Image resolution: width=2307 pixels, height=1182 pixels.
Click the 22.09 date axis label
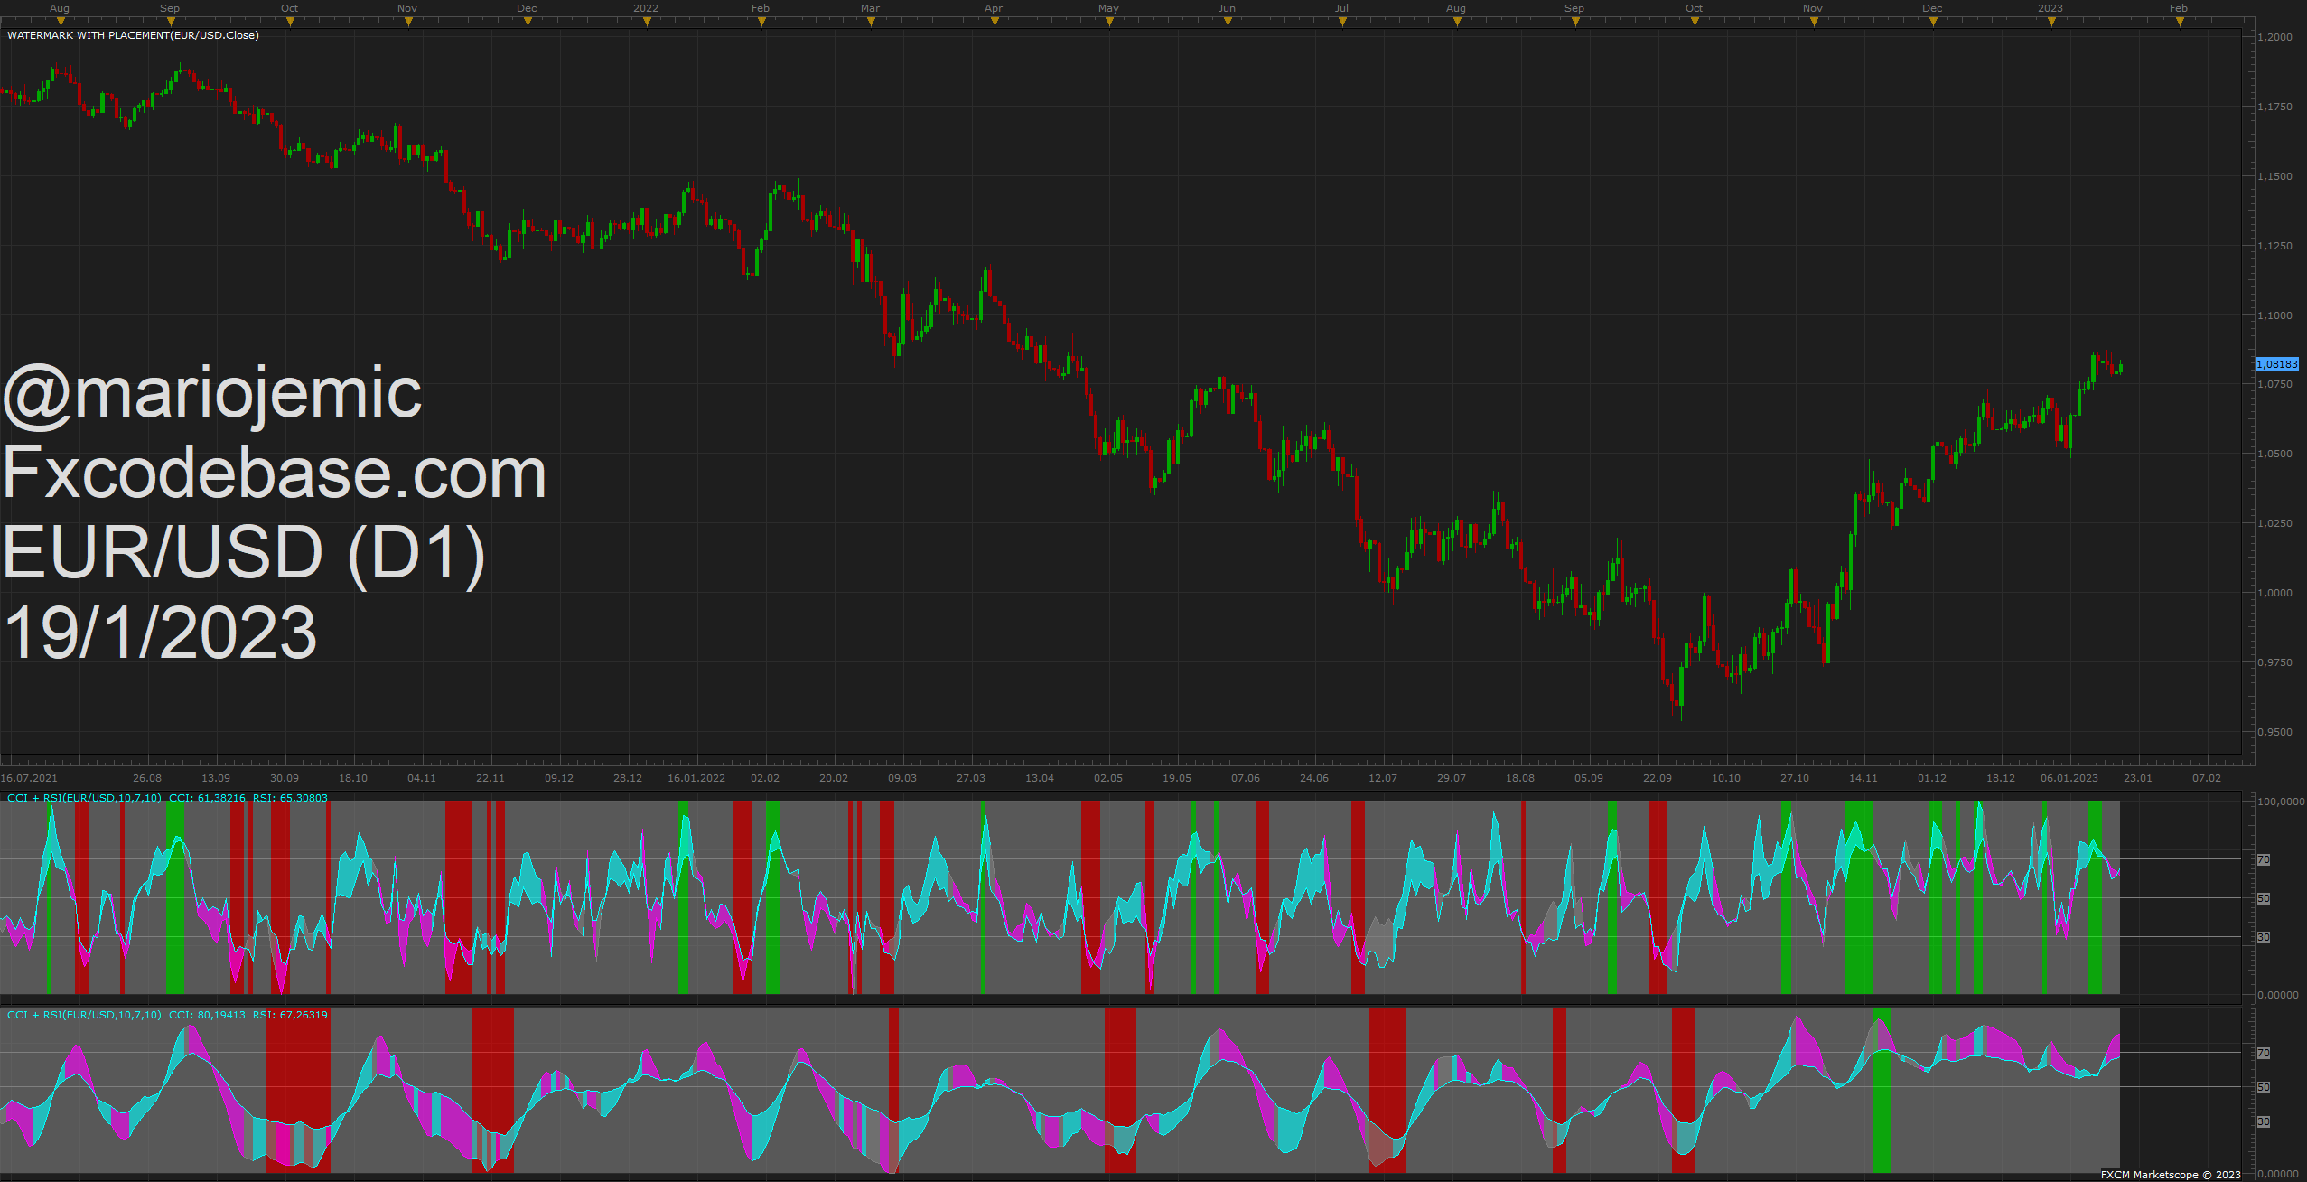pos(1658,778)
